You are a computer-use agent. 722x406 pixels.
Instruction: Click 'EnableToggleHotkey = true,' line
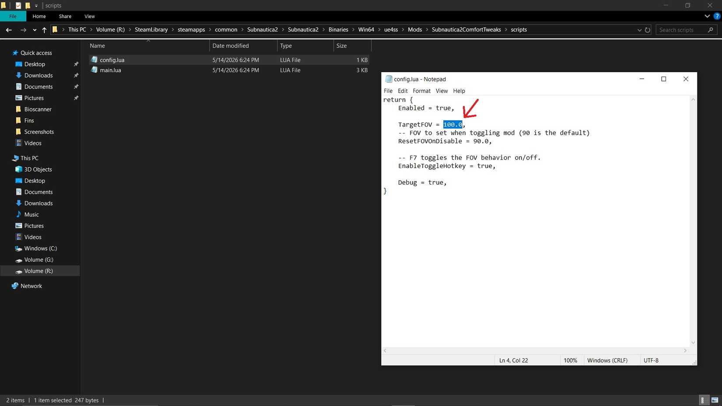coord(447,166)
